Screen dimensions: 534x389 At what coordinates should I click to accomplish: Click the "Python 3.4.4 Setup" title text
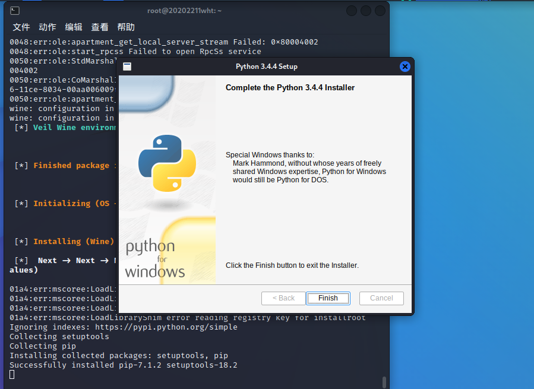[266, 67]
